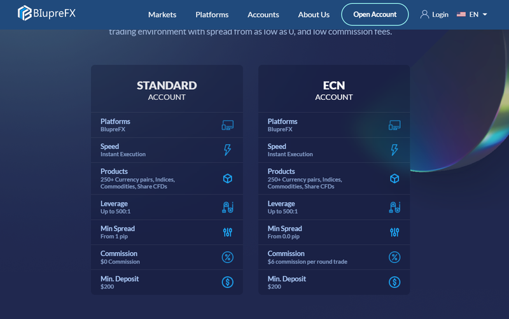509x319 pixels.
Task: Click ECN account Speed lightning icon
Action: click(394, 150)
